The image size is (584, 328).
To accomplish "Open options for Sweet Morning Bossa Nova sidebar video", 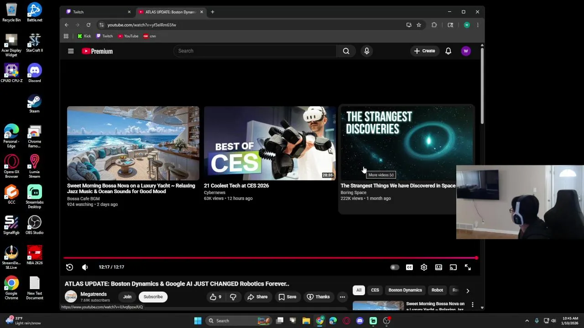I will coord(473,304).
